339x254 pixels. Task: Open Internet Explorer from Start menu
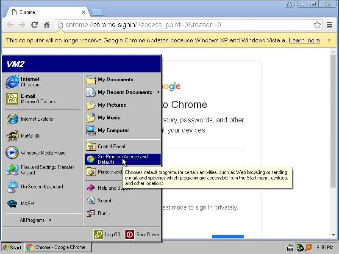(43, 119)
